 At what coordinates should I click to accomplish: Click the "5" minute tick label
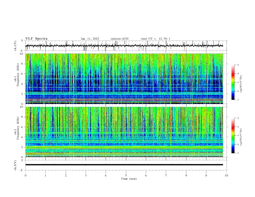pyautogui.click(x=126, y=175)
